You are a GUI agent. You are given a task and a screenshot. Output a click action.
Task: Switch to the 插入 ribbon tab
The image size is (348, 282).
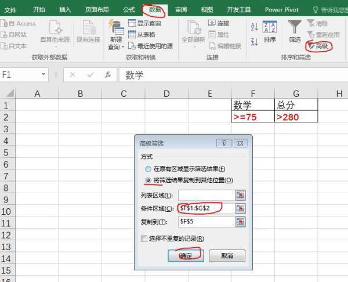click(x=64, y=10)
